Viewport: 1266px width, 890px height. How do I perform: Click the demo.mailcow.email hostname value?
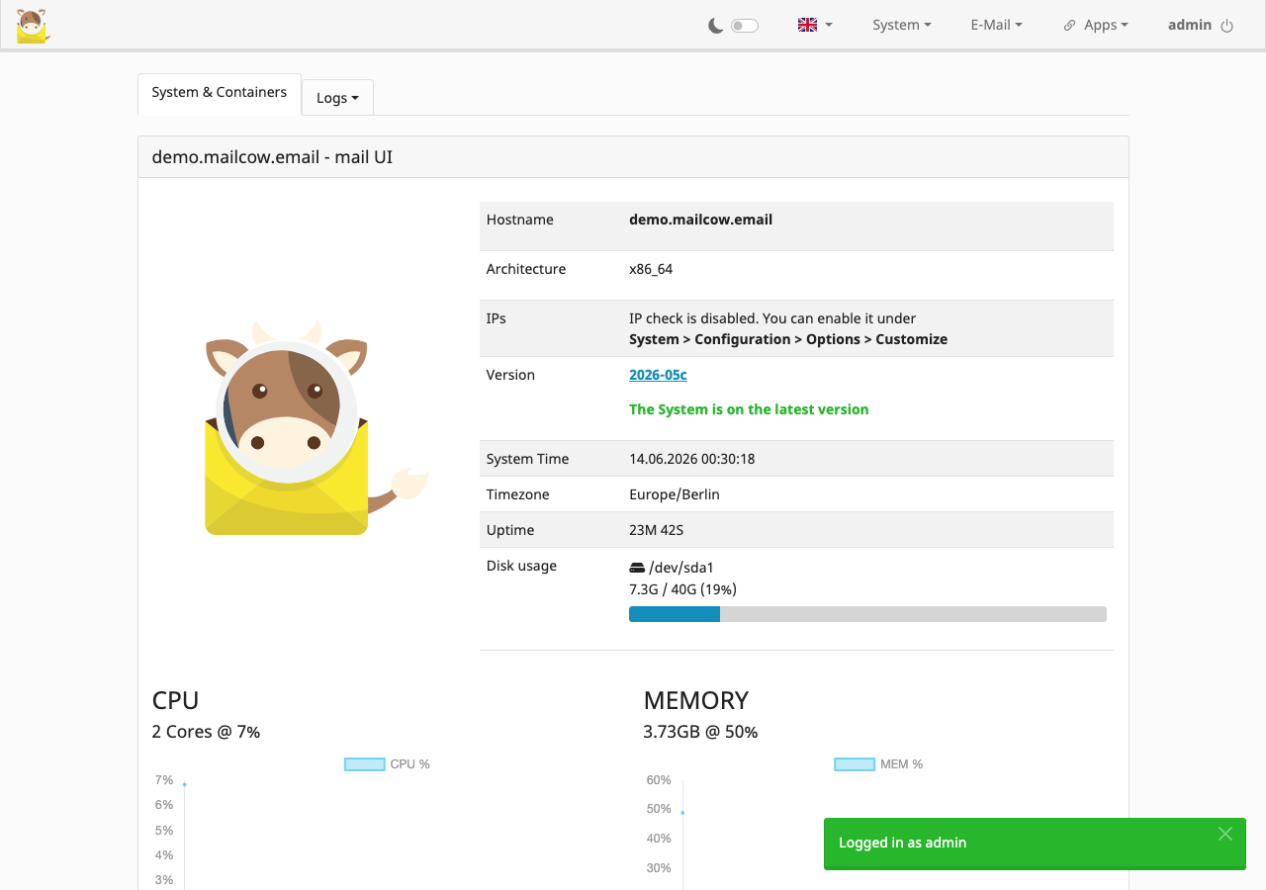pyautogui.click(x=700, y=220)
